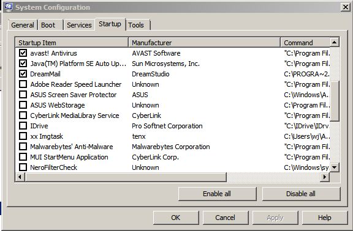Switch to the General tab
This screenshot has height=231, width=353.
(23, 25)
